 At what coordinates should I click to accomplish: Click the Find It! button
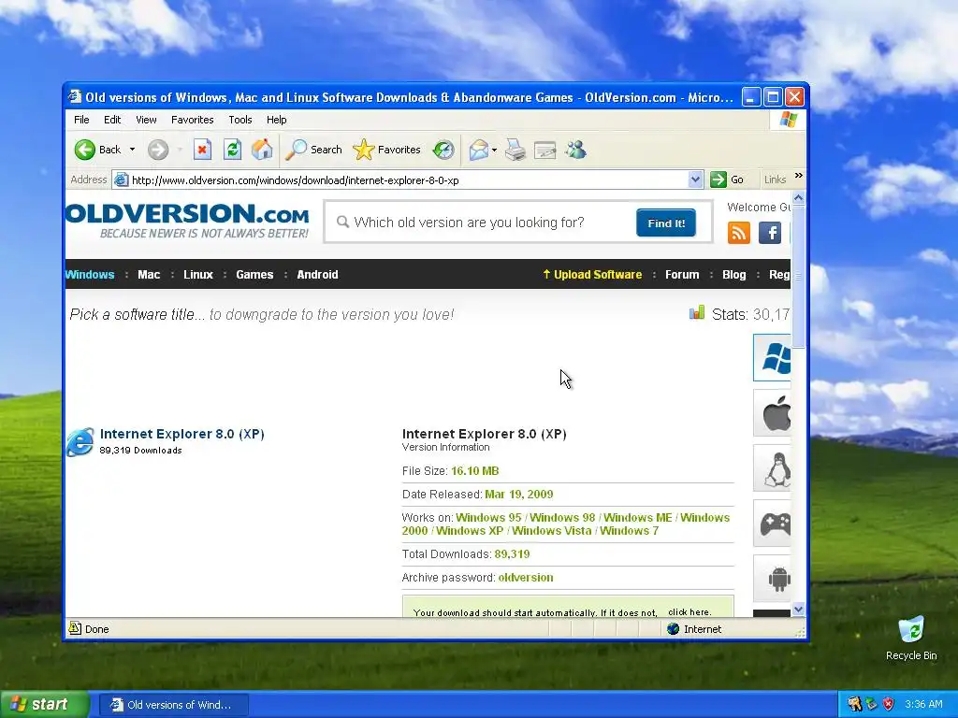point(666,223)
